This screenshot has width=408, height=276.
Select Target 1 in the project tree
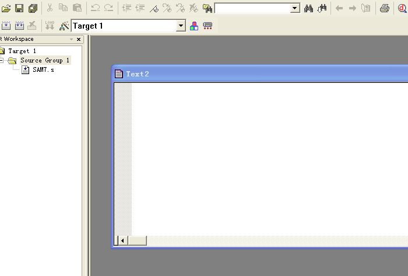tap(22, 51)
